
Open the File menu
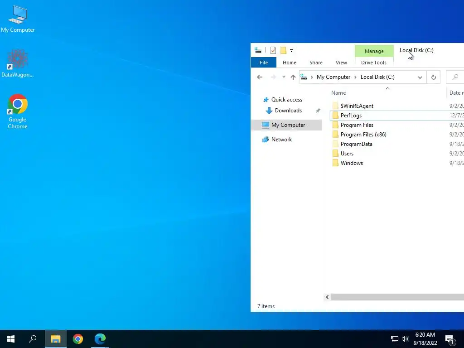point(263,63)
